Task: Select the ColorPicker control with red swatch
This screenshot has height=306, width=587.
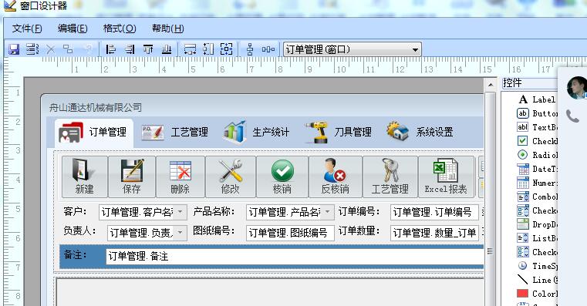Action: (x=537, y=294)
